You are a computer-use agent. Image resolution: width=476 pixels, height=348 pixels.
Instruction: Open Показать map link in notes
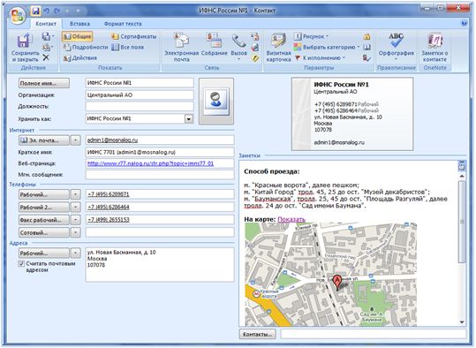291,219
